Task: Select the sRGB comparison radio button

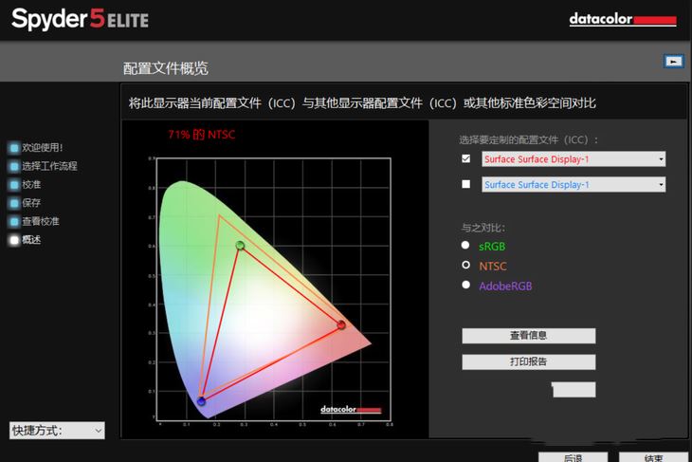Action: point(465,245)
